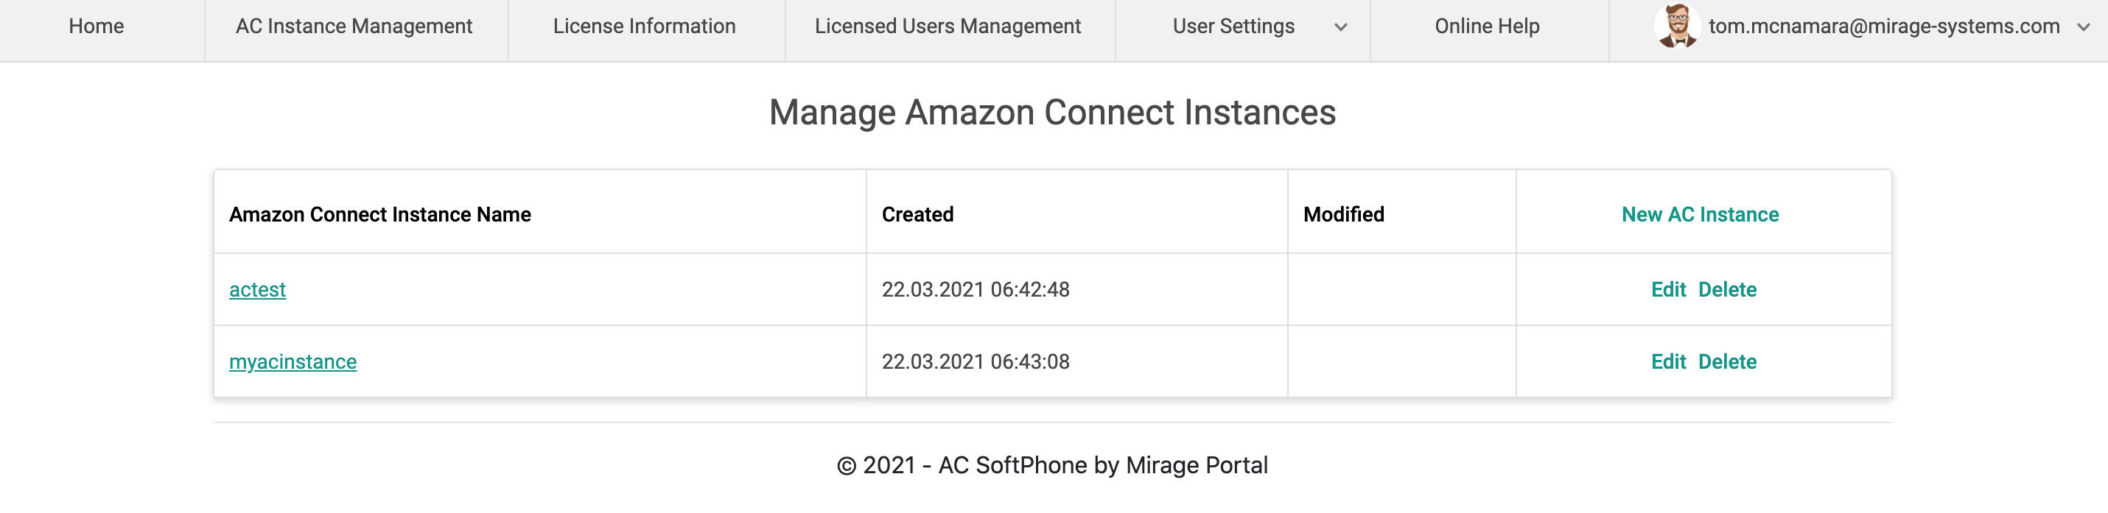Edit the myacinstance instance
This screenshot has height=513, width=2108.
[x=1667, y=361]
